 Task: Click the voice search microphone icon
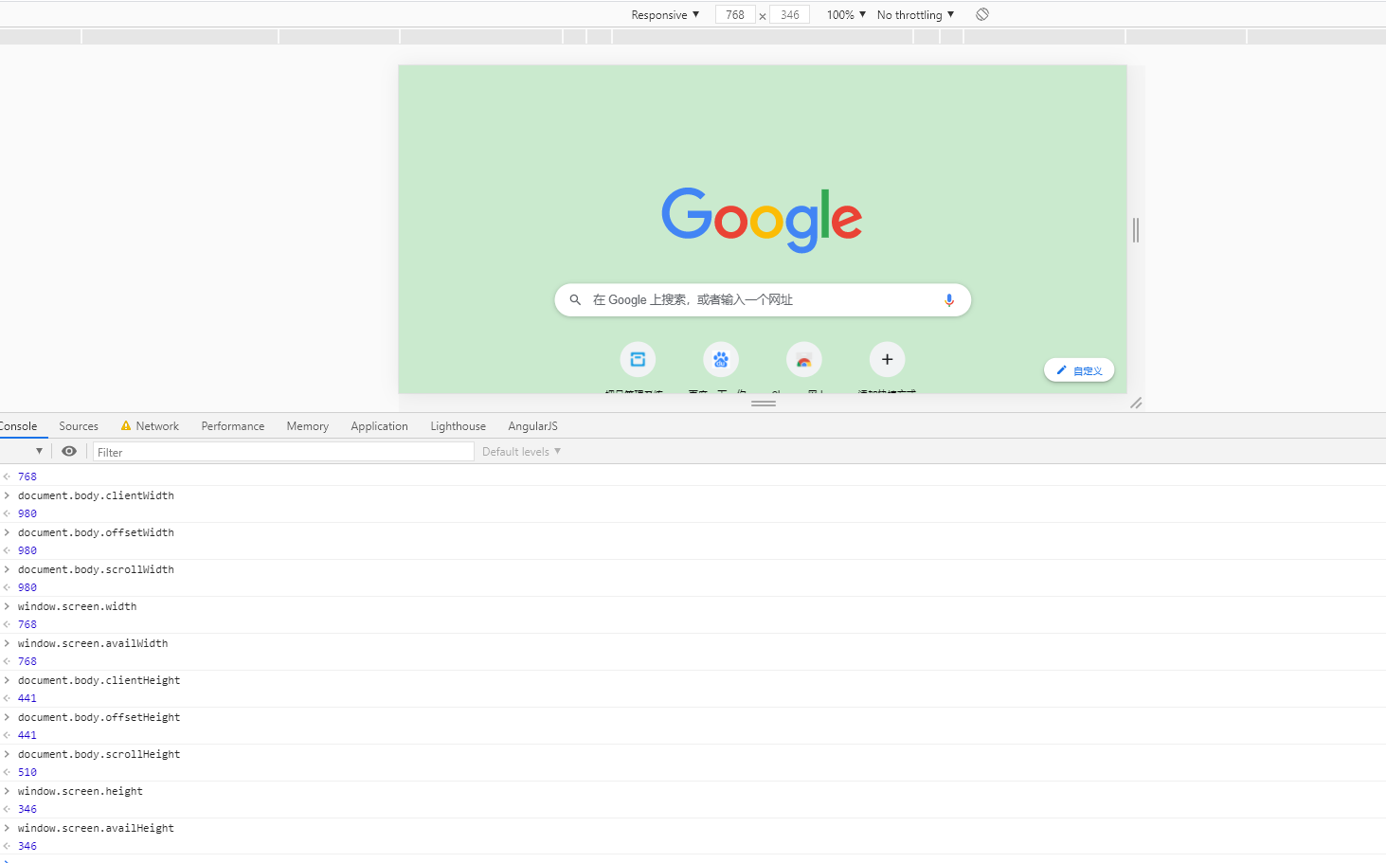(949, 300)
